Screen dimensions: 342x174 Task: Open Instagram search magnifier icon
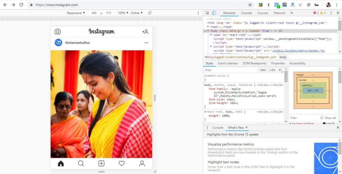(81, 163)
